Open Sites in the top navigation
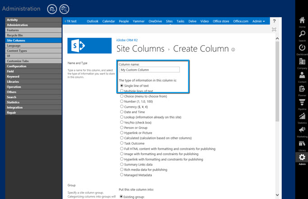The image size is (308, 199). pyautogui.click(x=169, y=21)
